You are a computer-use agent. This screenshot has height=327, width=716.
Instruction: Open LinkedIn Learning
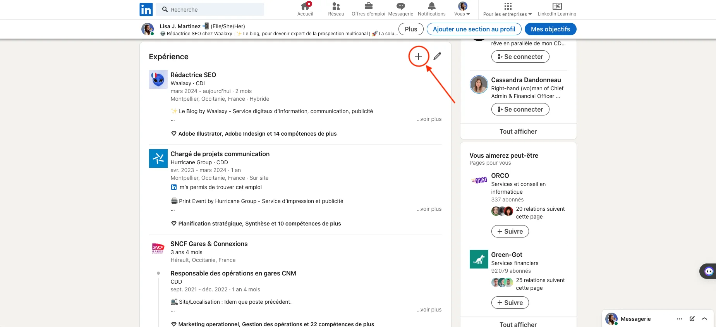(x=557, y=9)
